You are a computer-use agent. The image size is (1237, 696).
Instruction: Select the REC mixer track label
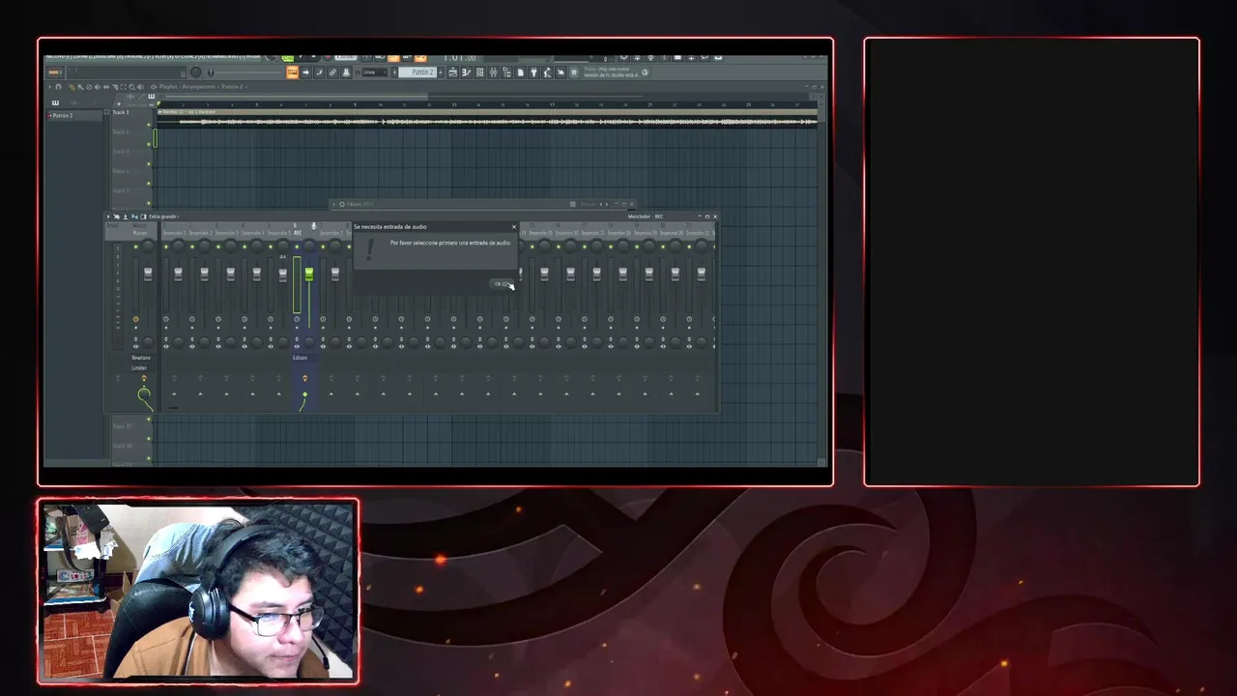coord(297,233)
